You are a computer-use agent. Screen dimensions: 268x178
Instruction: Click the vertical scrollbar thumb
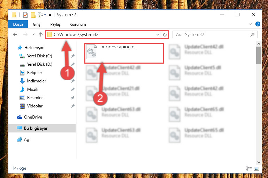point(259,55)
